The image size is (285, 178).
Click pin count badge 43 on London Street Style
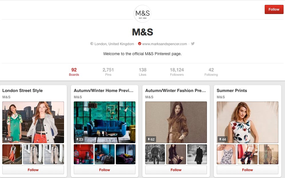pos(8,139)
